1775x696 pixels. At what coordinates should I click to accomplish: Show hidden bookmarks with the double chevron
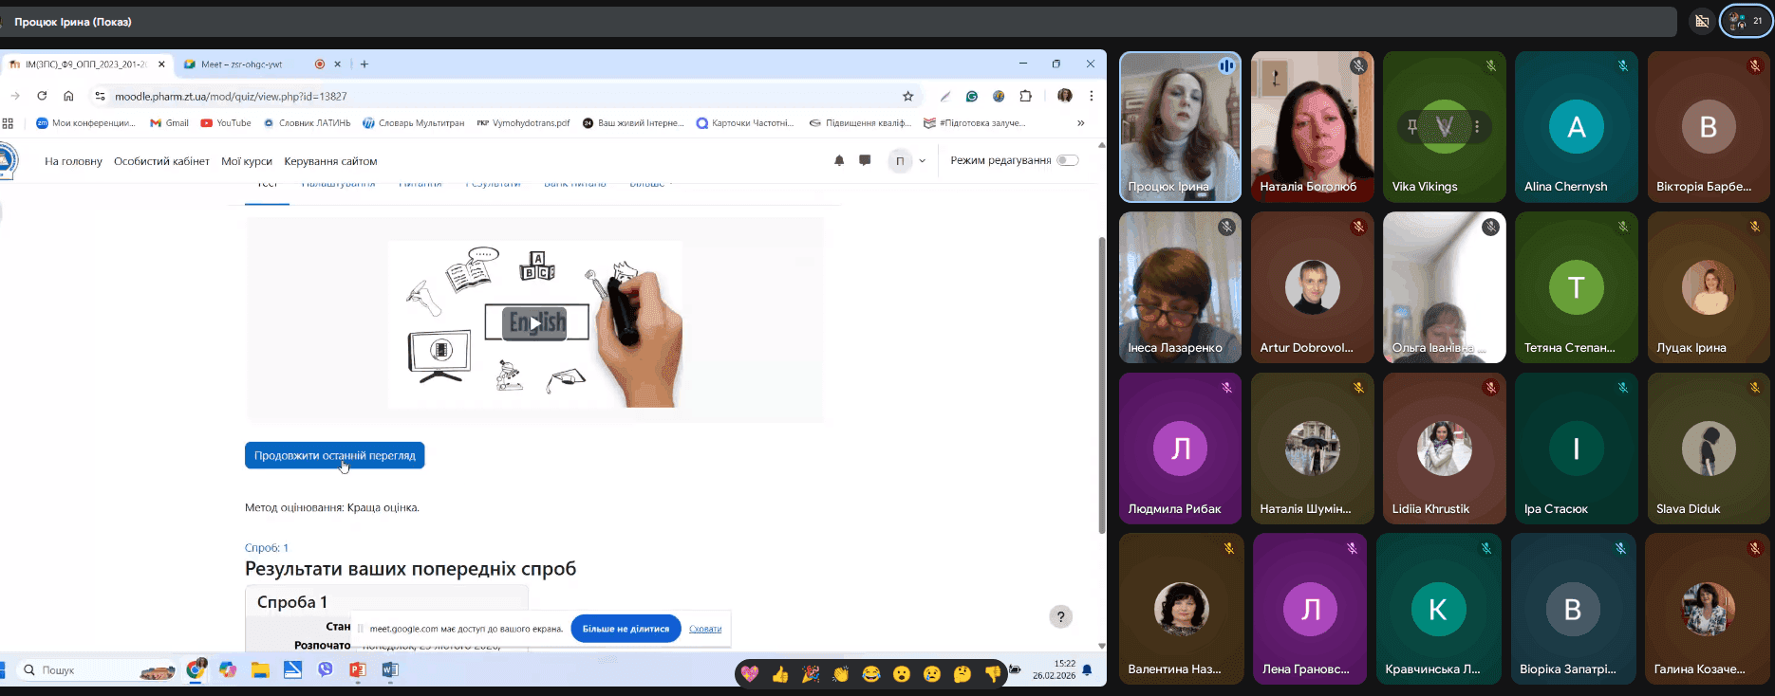(x=1080, y=122)
